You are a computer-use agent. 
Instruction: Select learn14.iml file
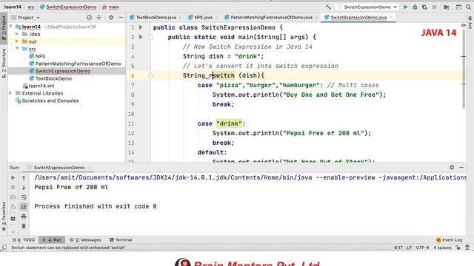coord(41,86)
